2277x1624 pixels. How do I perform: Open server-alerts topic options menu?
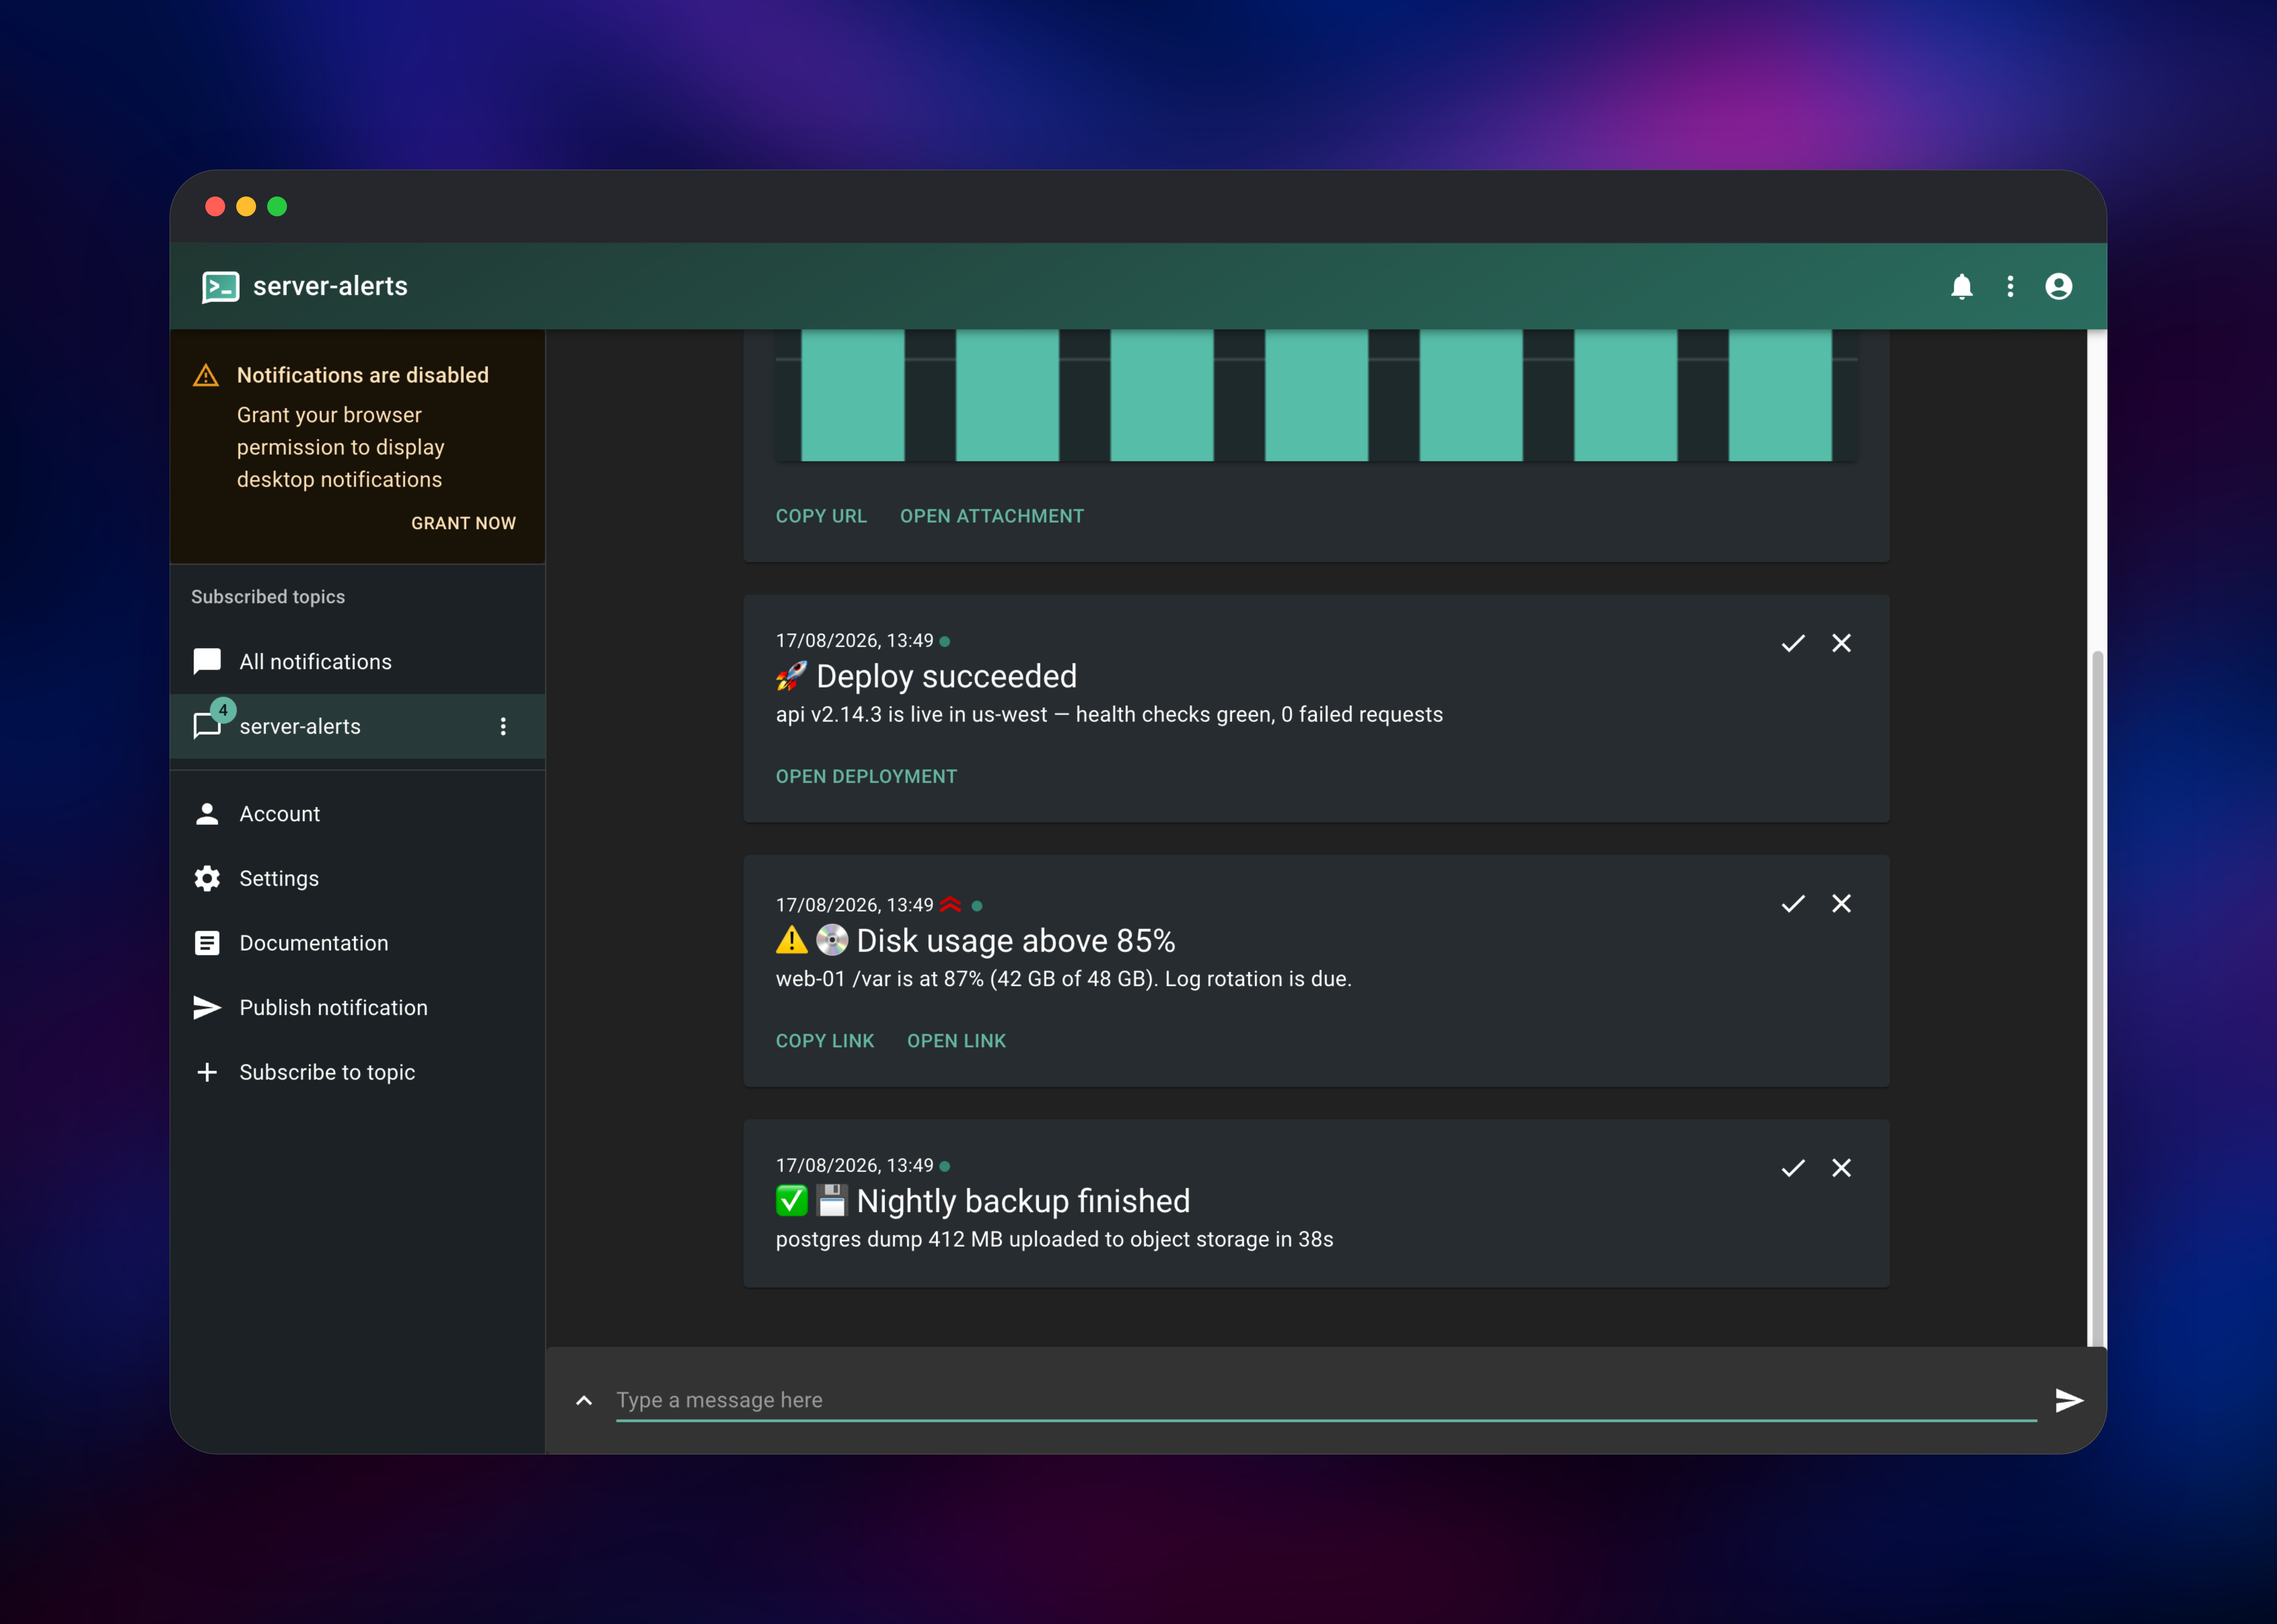[503, 727]
